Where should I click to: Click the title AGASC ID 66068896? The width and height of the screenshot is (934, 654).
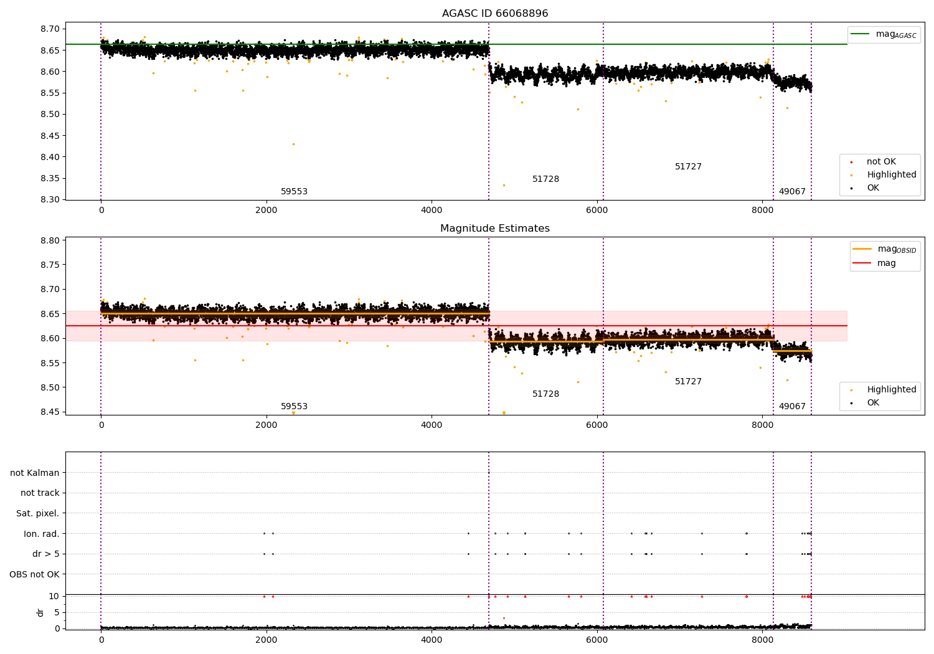pos(495,14)
